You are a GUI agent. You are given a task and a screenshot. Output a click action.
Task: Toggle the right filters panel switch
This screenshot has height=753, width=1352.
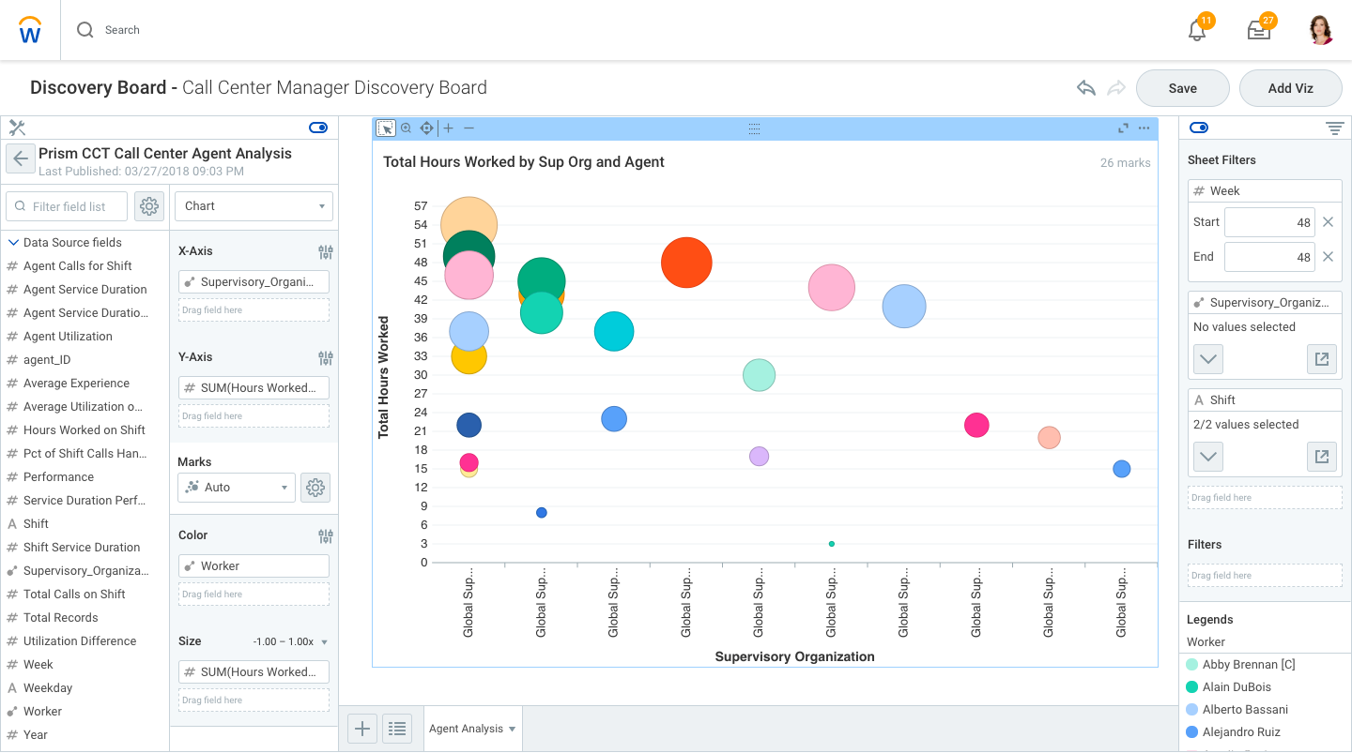tap(1199, 128)
